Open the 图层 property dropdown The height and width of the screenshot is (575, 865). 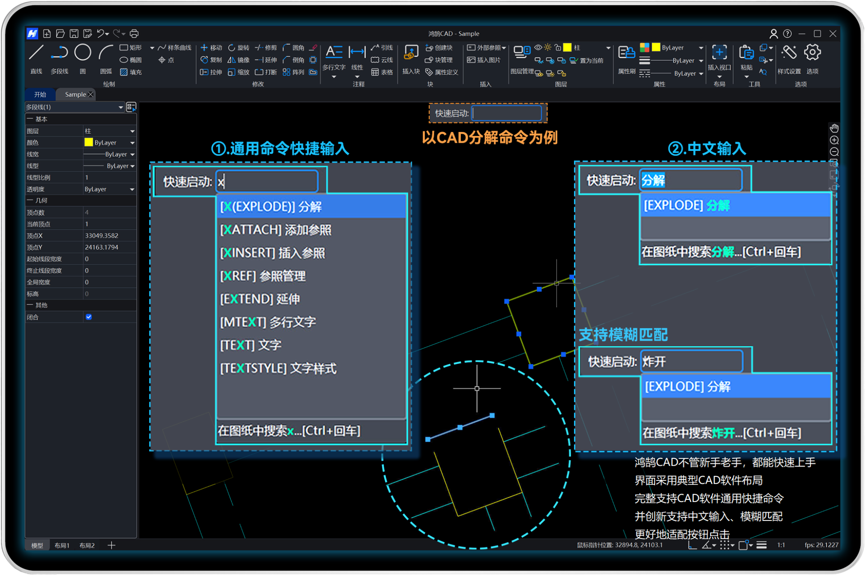(x=109, y=131)
